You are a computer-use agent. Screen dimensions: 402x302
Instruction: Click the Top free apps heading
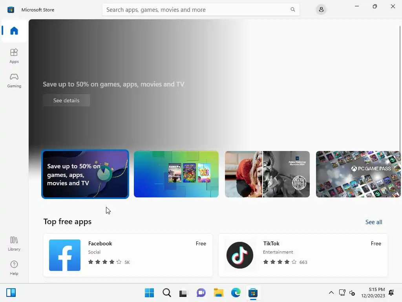(x=68, y=222)
